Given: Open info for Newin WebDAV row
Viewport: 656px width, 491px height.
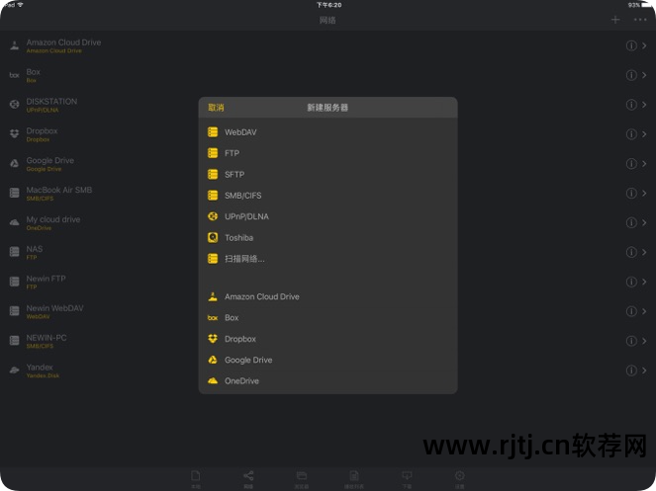Looking at the screenshot, I should coord(631,311).
